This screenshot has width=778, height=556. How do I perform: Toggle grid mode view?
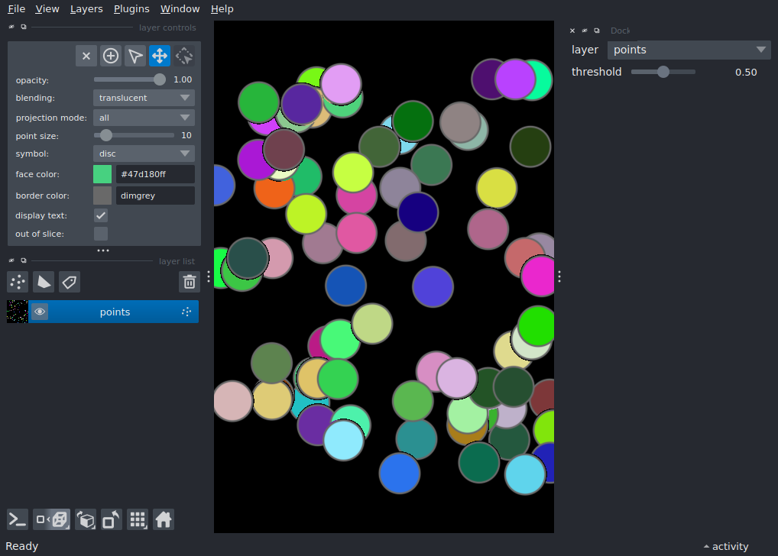[x=138, y=520]
